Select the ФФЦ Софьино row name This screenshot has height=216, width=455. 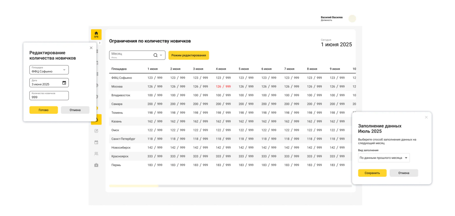(x=122, y=78)
